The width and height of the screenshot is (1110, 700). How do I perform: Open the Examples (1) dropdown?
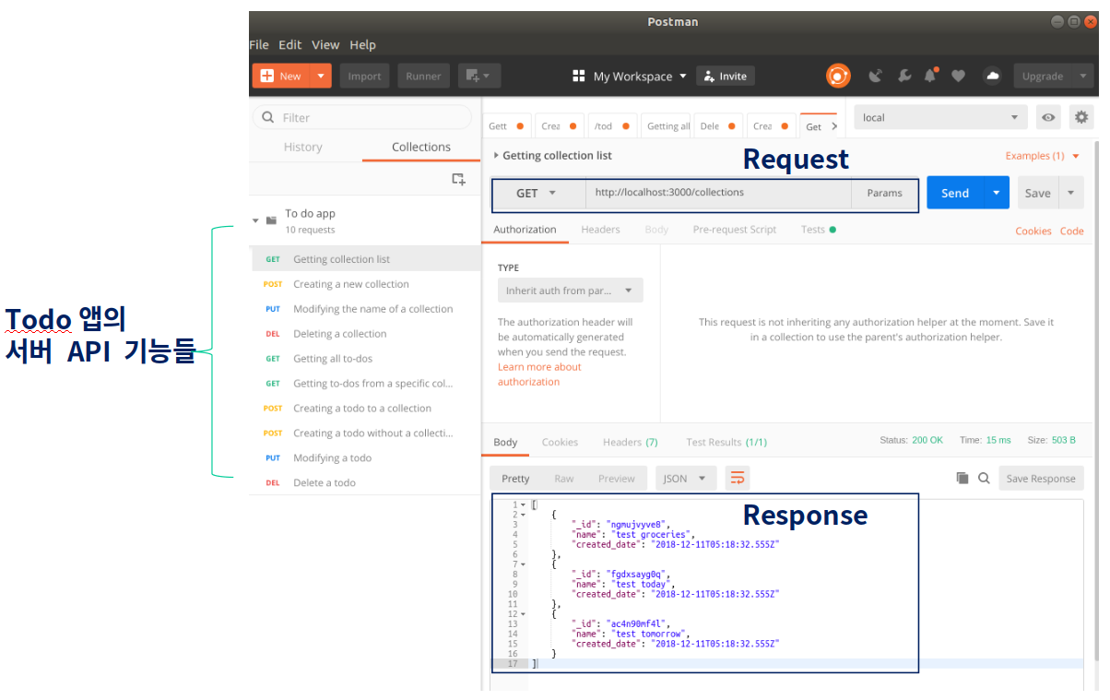coord(1043,156)
